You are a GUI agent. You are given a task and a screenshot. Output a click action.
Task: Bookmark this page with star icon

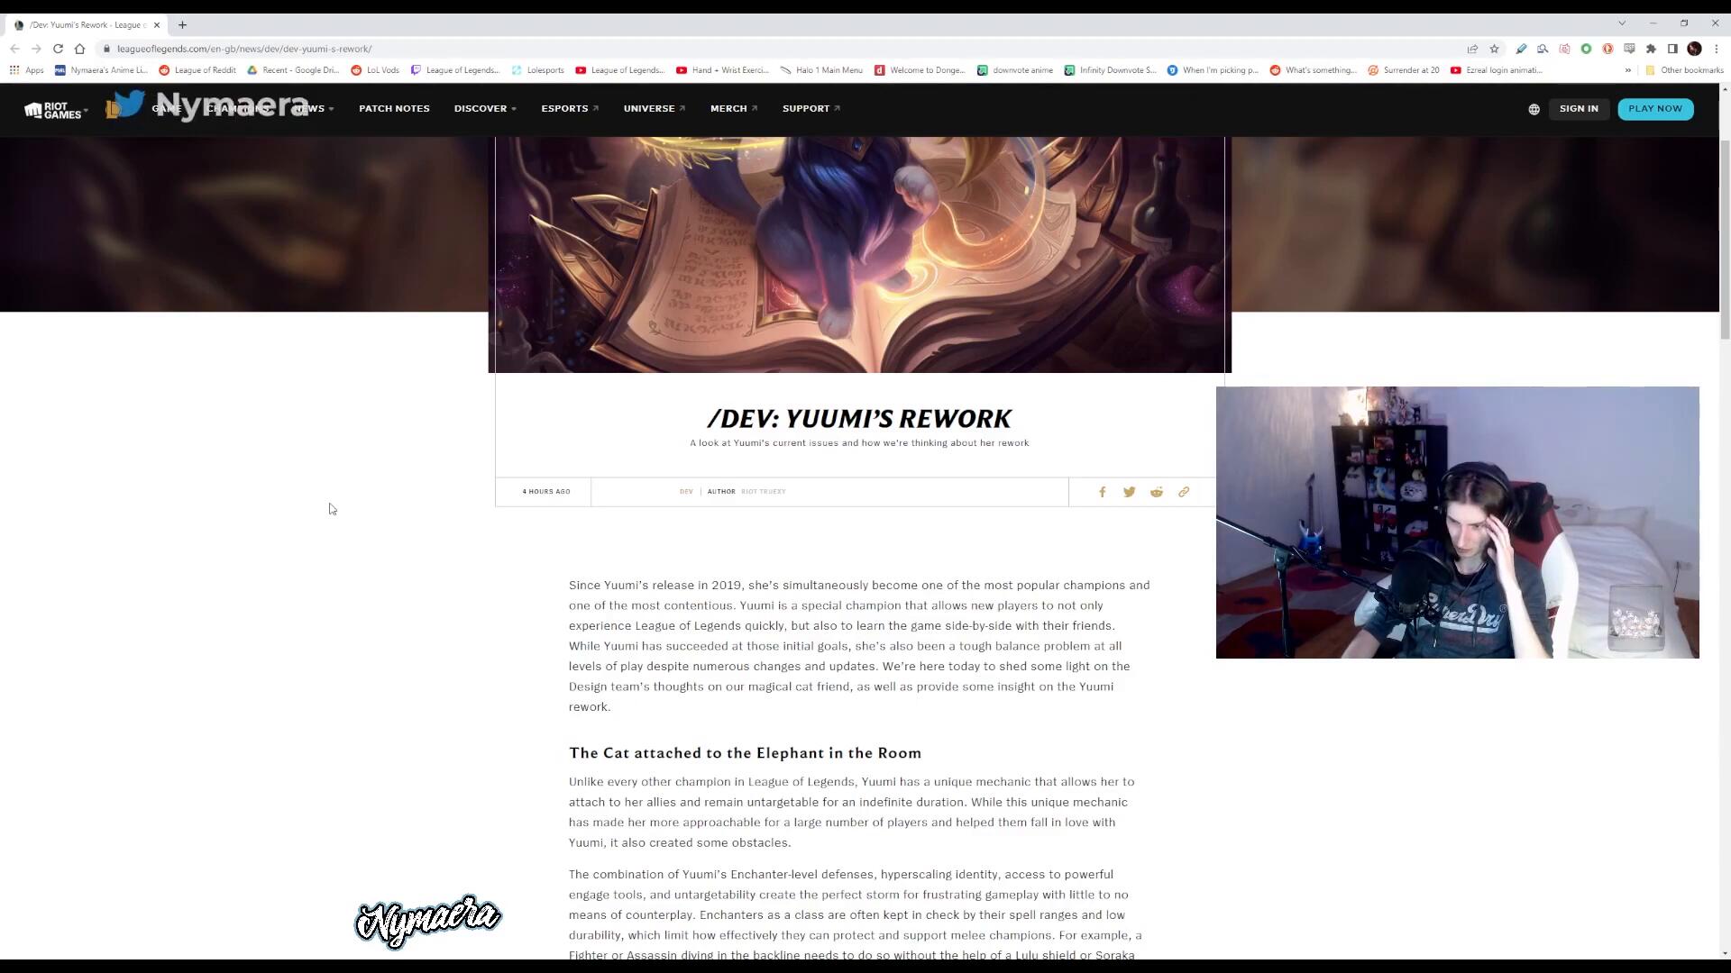click(x=1494, y=49)
